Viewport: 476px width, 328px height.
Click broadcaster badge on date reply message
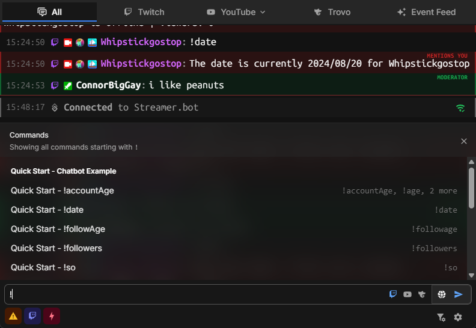pos(68,64)
